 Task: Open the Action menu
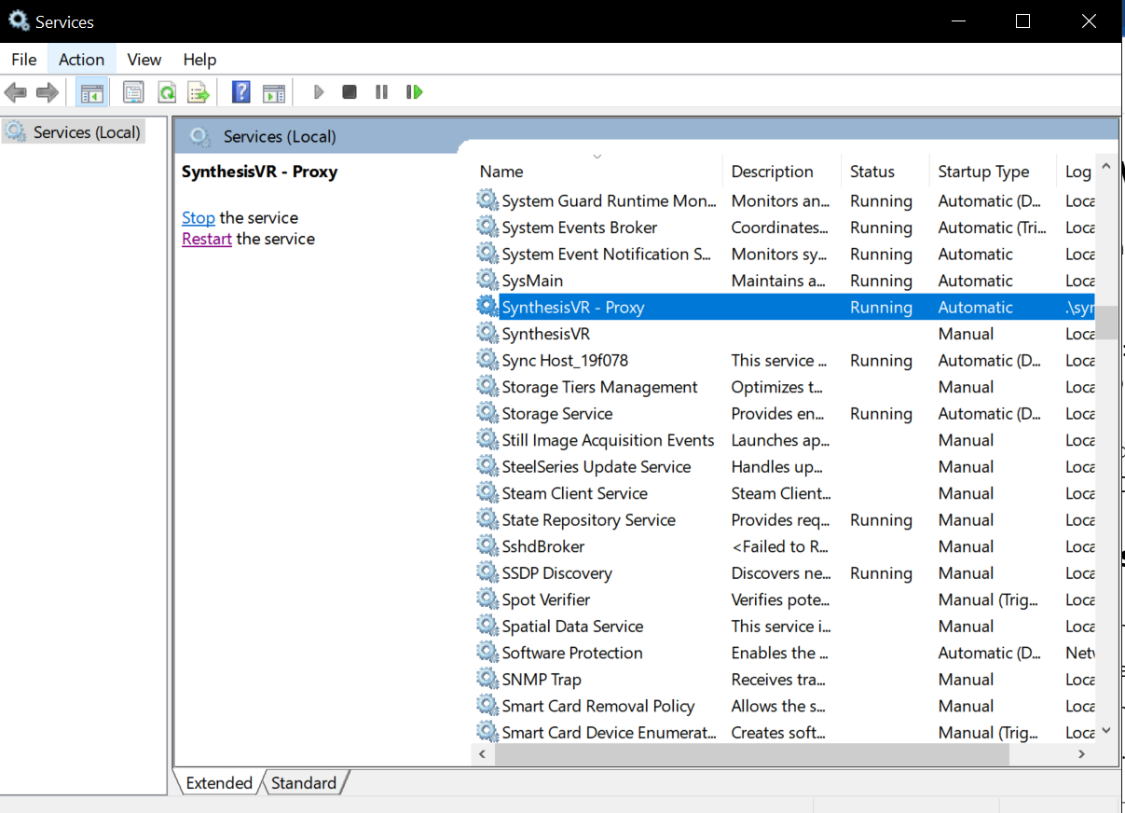pyautogui.click(x=81, y=60)
